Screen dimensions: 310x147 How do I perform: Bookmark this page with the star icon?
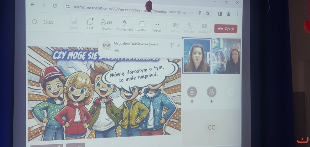pyautogui.click(x=208, y=13)
